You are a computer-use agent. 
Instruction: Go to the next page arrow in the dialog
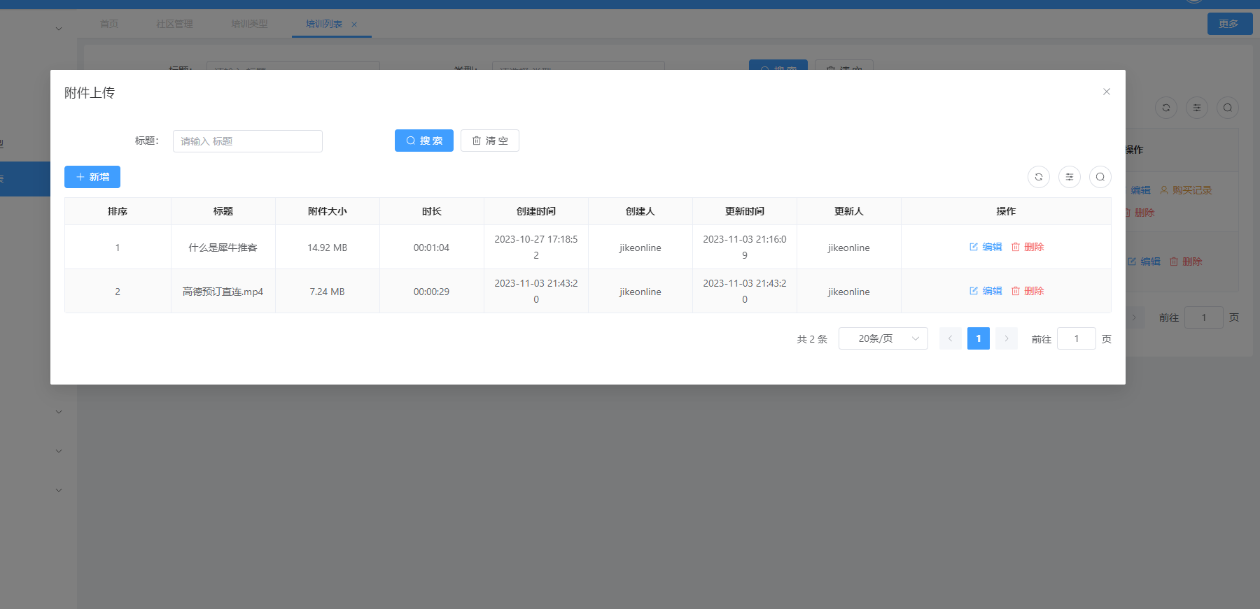pos(1006,338)
